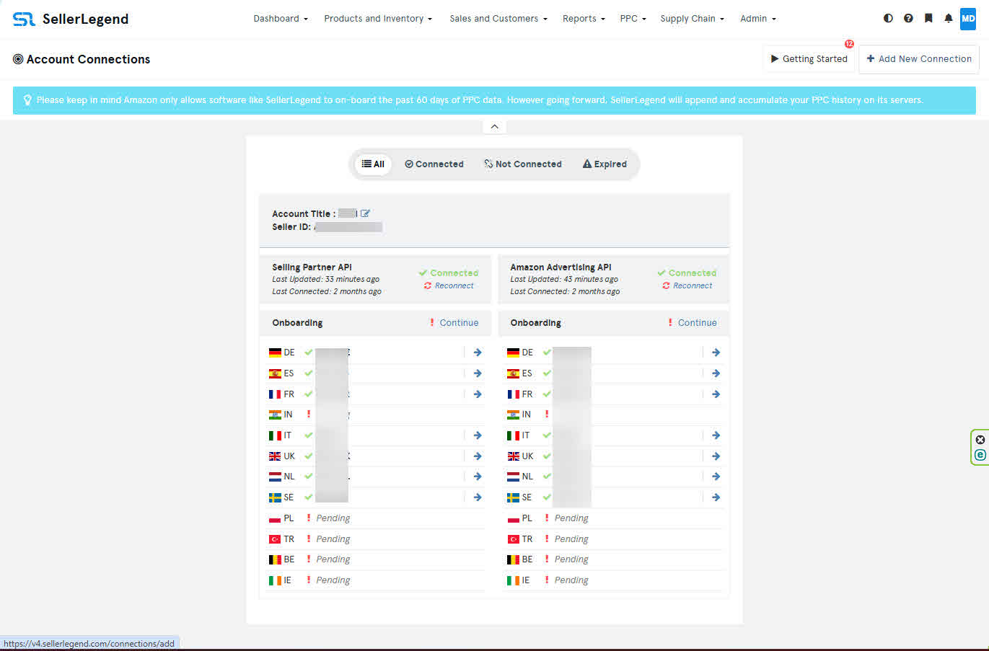
Task: Open UK arrow in Selling Partner API
Action: pos(478,456)
